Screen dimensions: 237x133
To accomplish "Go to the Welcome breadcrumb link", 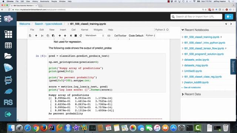I will 25,24.
